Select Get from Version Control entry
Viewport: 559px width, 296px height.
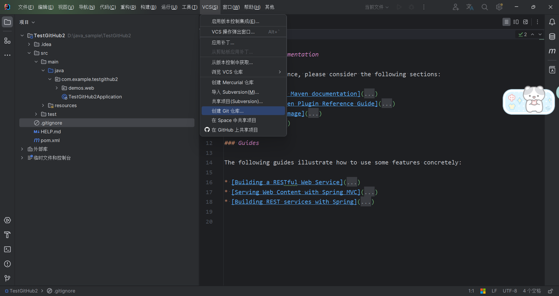(243, 62)
